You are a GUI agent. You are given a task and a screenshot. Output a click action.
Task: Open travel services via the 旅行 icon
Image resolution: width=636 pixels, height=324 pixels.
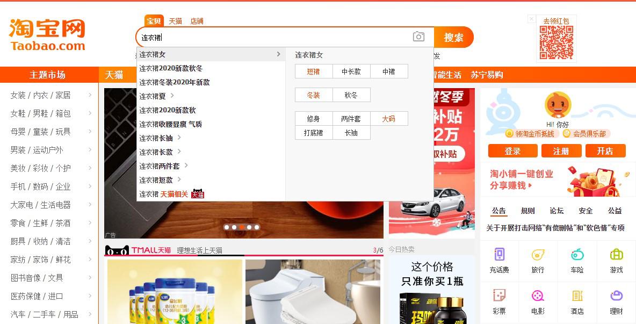click(x=538, y=262)
